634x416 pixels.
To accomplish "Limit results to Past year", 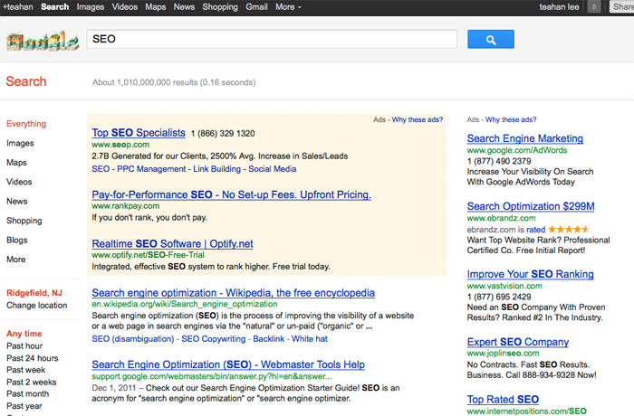I will click(x=24, y=405).
